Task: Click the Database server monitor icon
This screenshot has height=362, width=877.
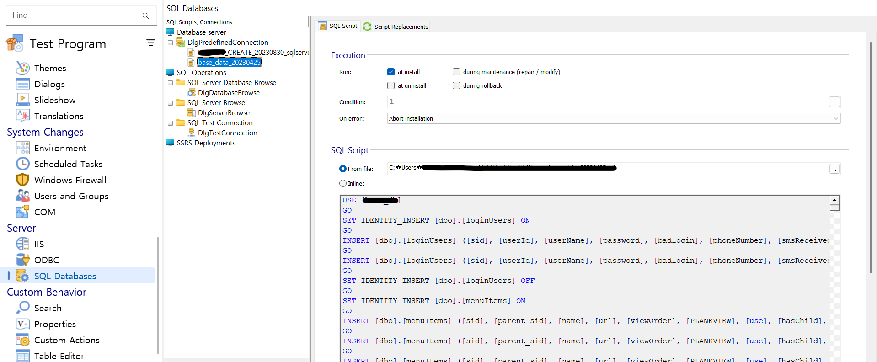Action: tap(170, 32)
